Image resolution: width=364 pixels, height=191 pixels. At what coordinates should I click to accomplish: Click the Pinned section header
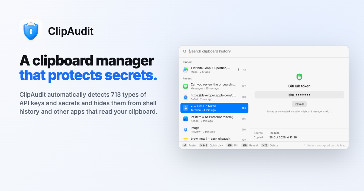point(187,62)
